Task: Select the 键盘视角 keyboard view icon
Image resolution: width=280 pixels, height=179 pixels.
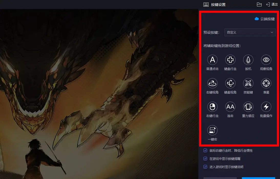Action: click(230, 83)
